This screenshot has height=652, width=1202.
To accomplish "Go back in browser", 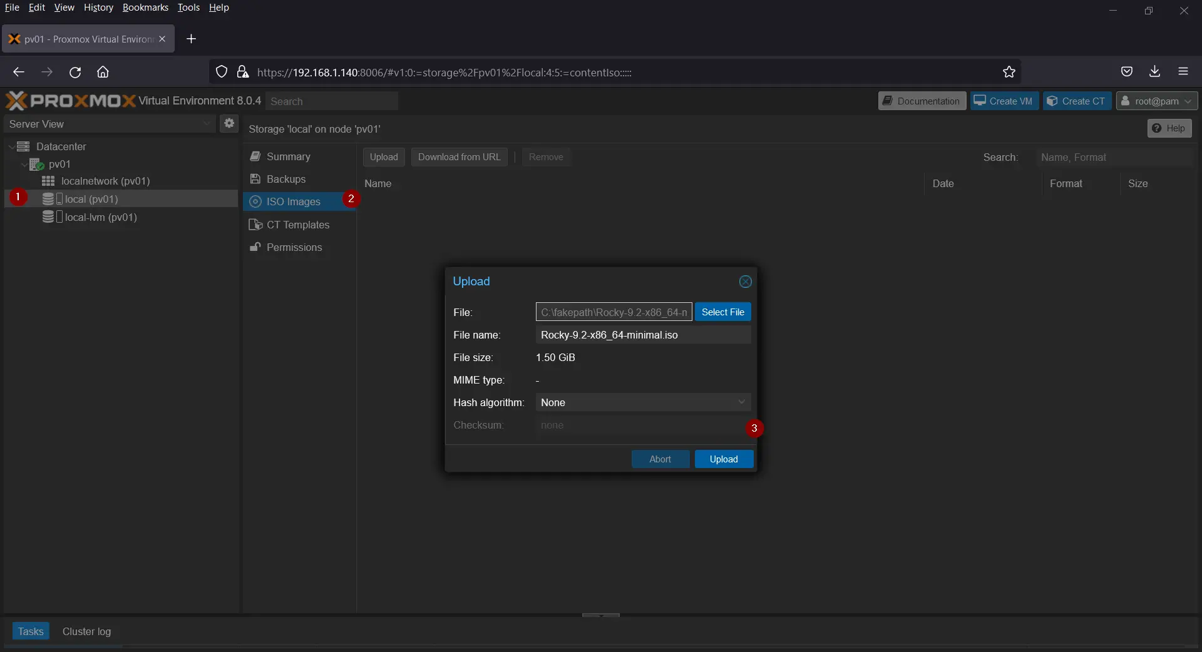I will click(x=19, y=72).
